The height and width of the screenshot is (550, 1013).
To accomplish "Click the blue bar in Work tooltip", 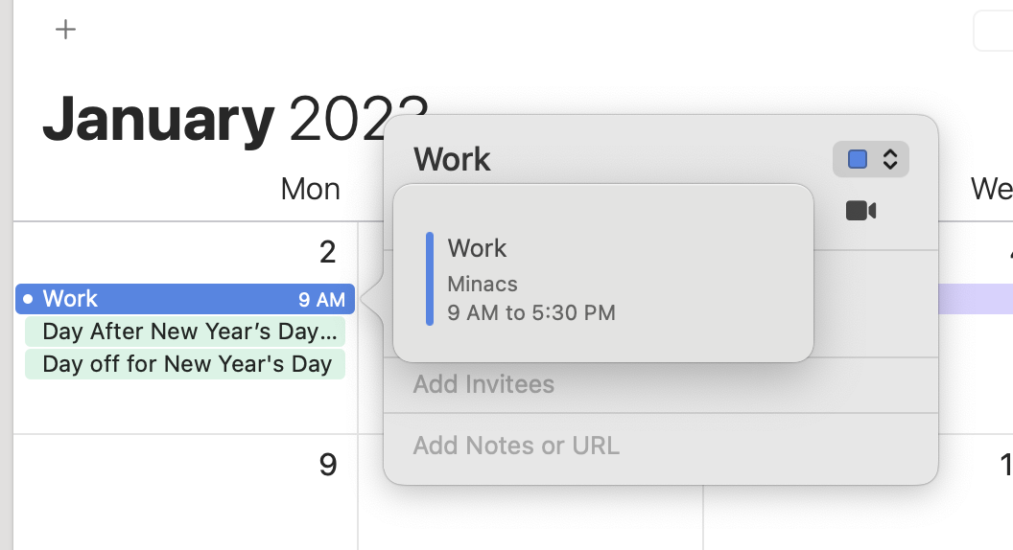I will pyautogui.click(x=430, y=279).
